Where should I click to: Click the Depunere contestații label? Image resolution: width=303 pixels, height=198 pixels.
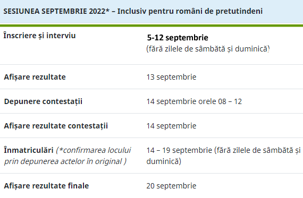43,101
